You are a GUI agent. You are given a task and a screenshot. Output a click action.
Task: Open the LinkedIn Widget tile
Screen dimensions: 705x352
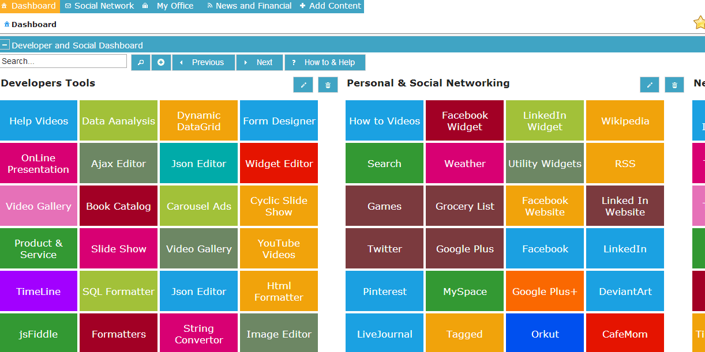545,120
